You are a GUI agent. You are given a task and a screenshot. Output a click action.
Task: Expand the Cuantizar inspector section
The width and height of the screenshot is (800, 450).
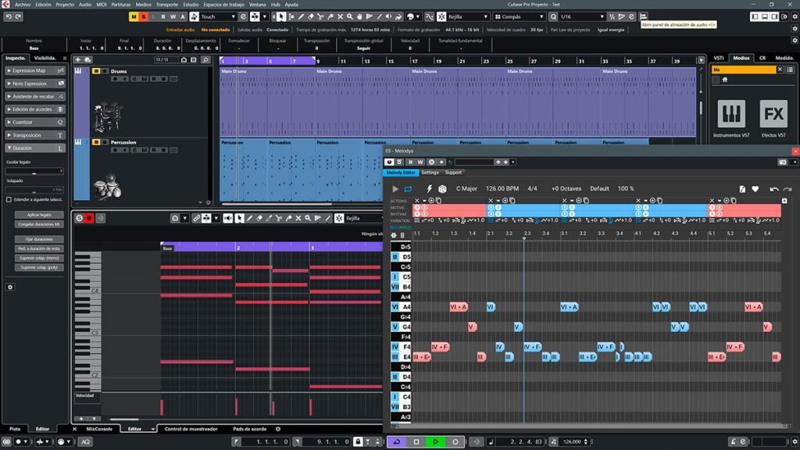23,122
